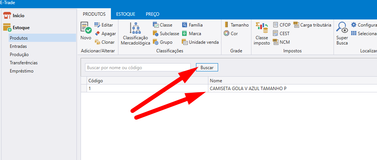Click the search by name or code field

[x=138, y=68]
